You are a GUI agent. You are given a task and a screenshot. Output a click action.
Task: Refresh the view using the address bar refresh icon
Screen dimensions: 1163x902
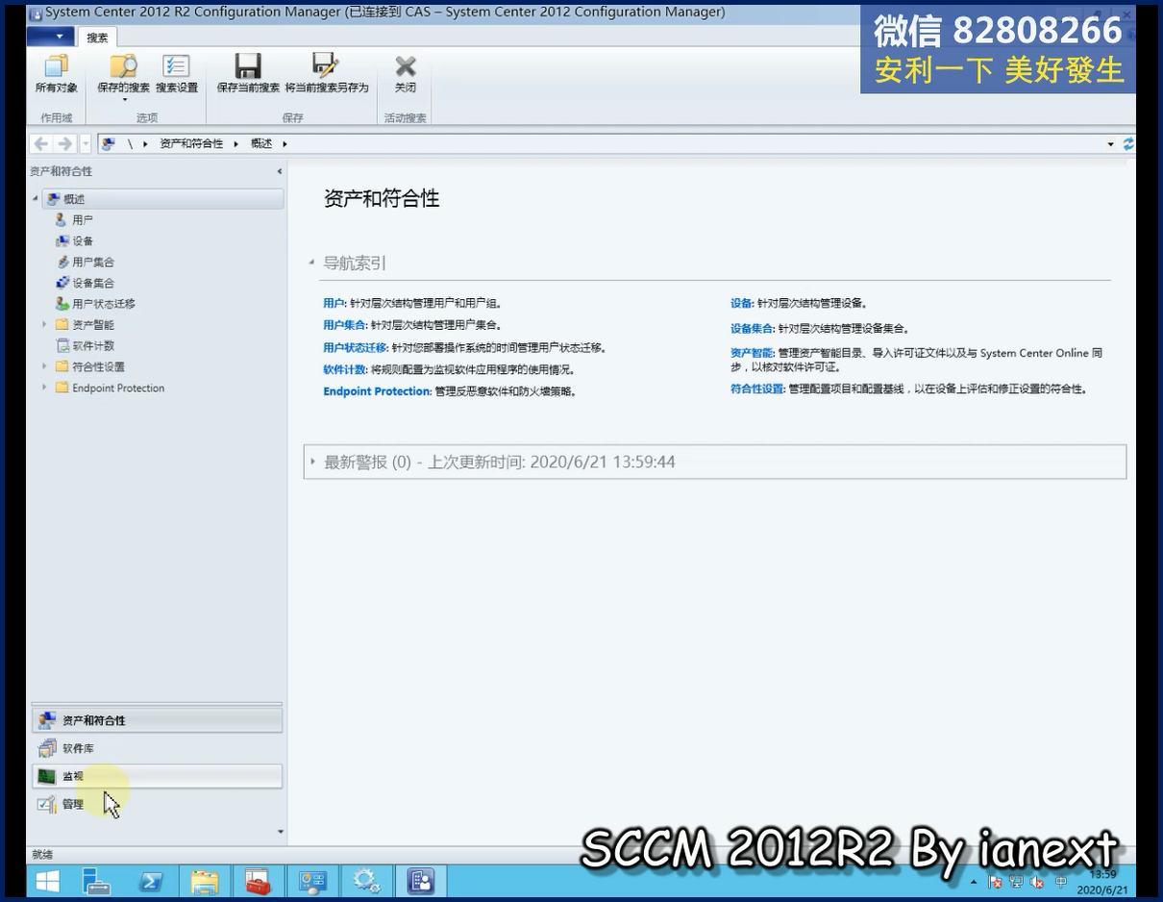(x=1128, y=143)
